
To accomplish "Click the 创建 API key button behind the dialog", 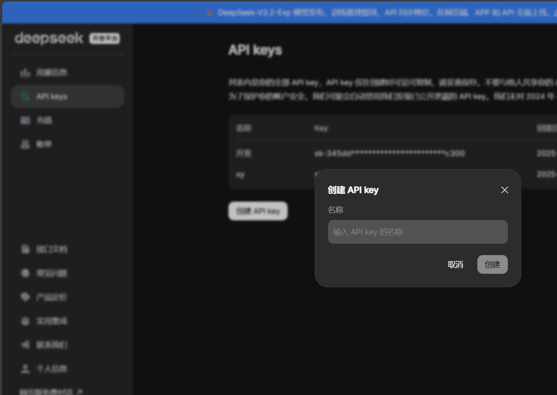I will coord(258,211).
